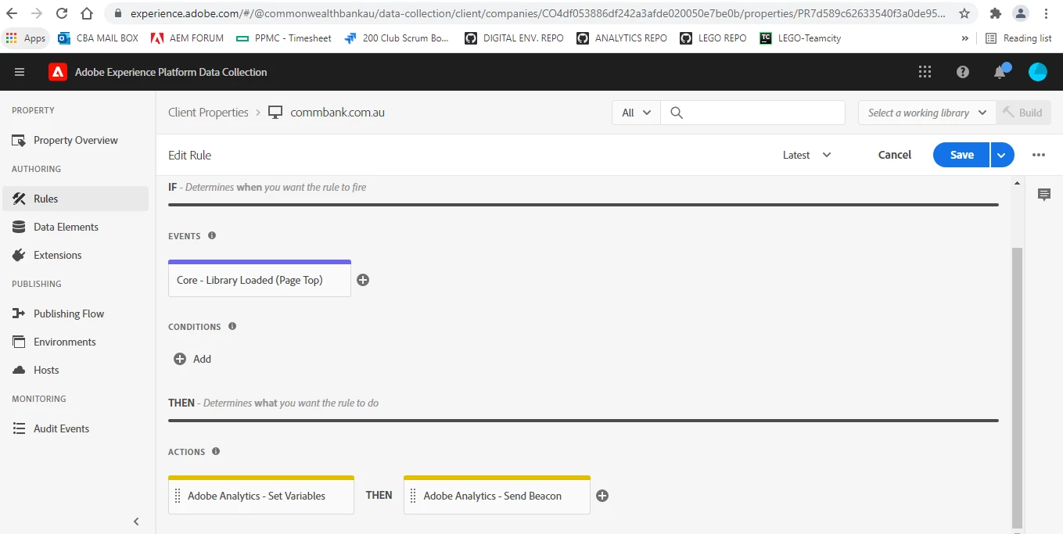The image size is (1063, 534).
Task: Open browser extensions puzzle icon
Action: click(x=996, y=13)
